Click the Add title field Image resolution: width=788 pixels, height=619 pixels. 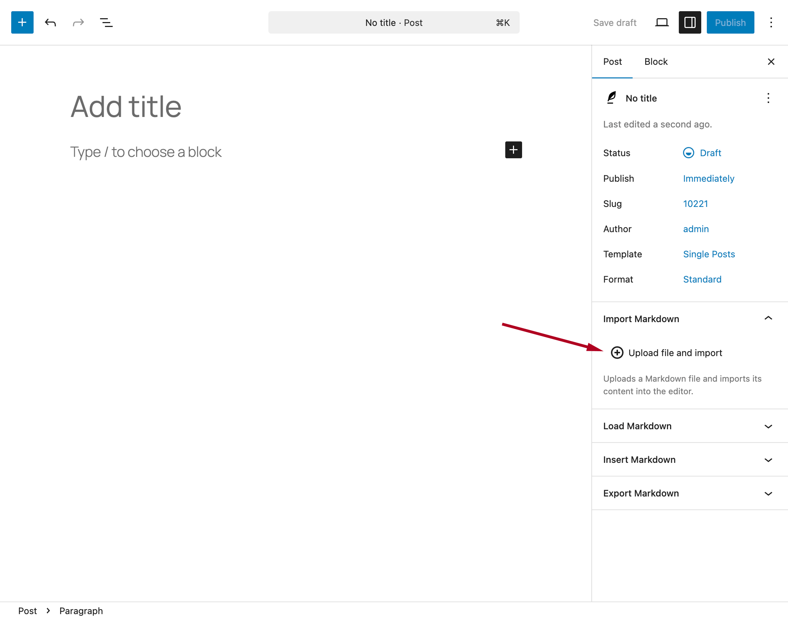point(126,106)
